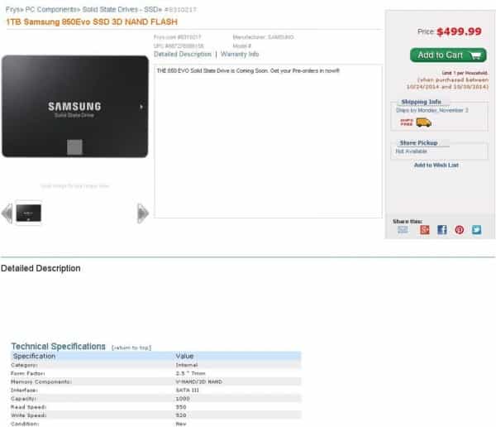This screenshot has width=496, height=427.
Task: Click previous image arrow in gallery
Action: (x=7, y=213)
